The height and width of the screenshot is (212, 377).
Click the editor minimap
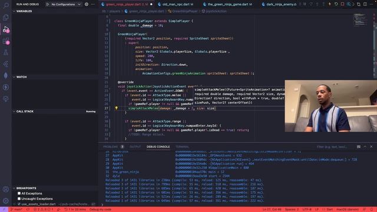pos(360,19)
